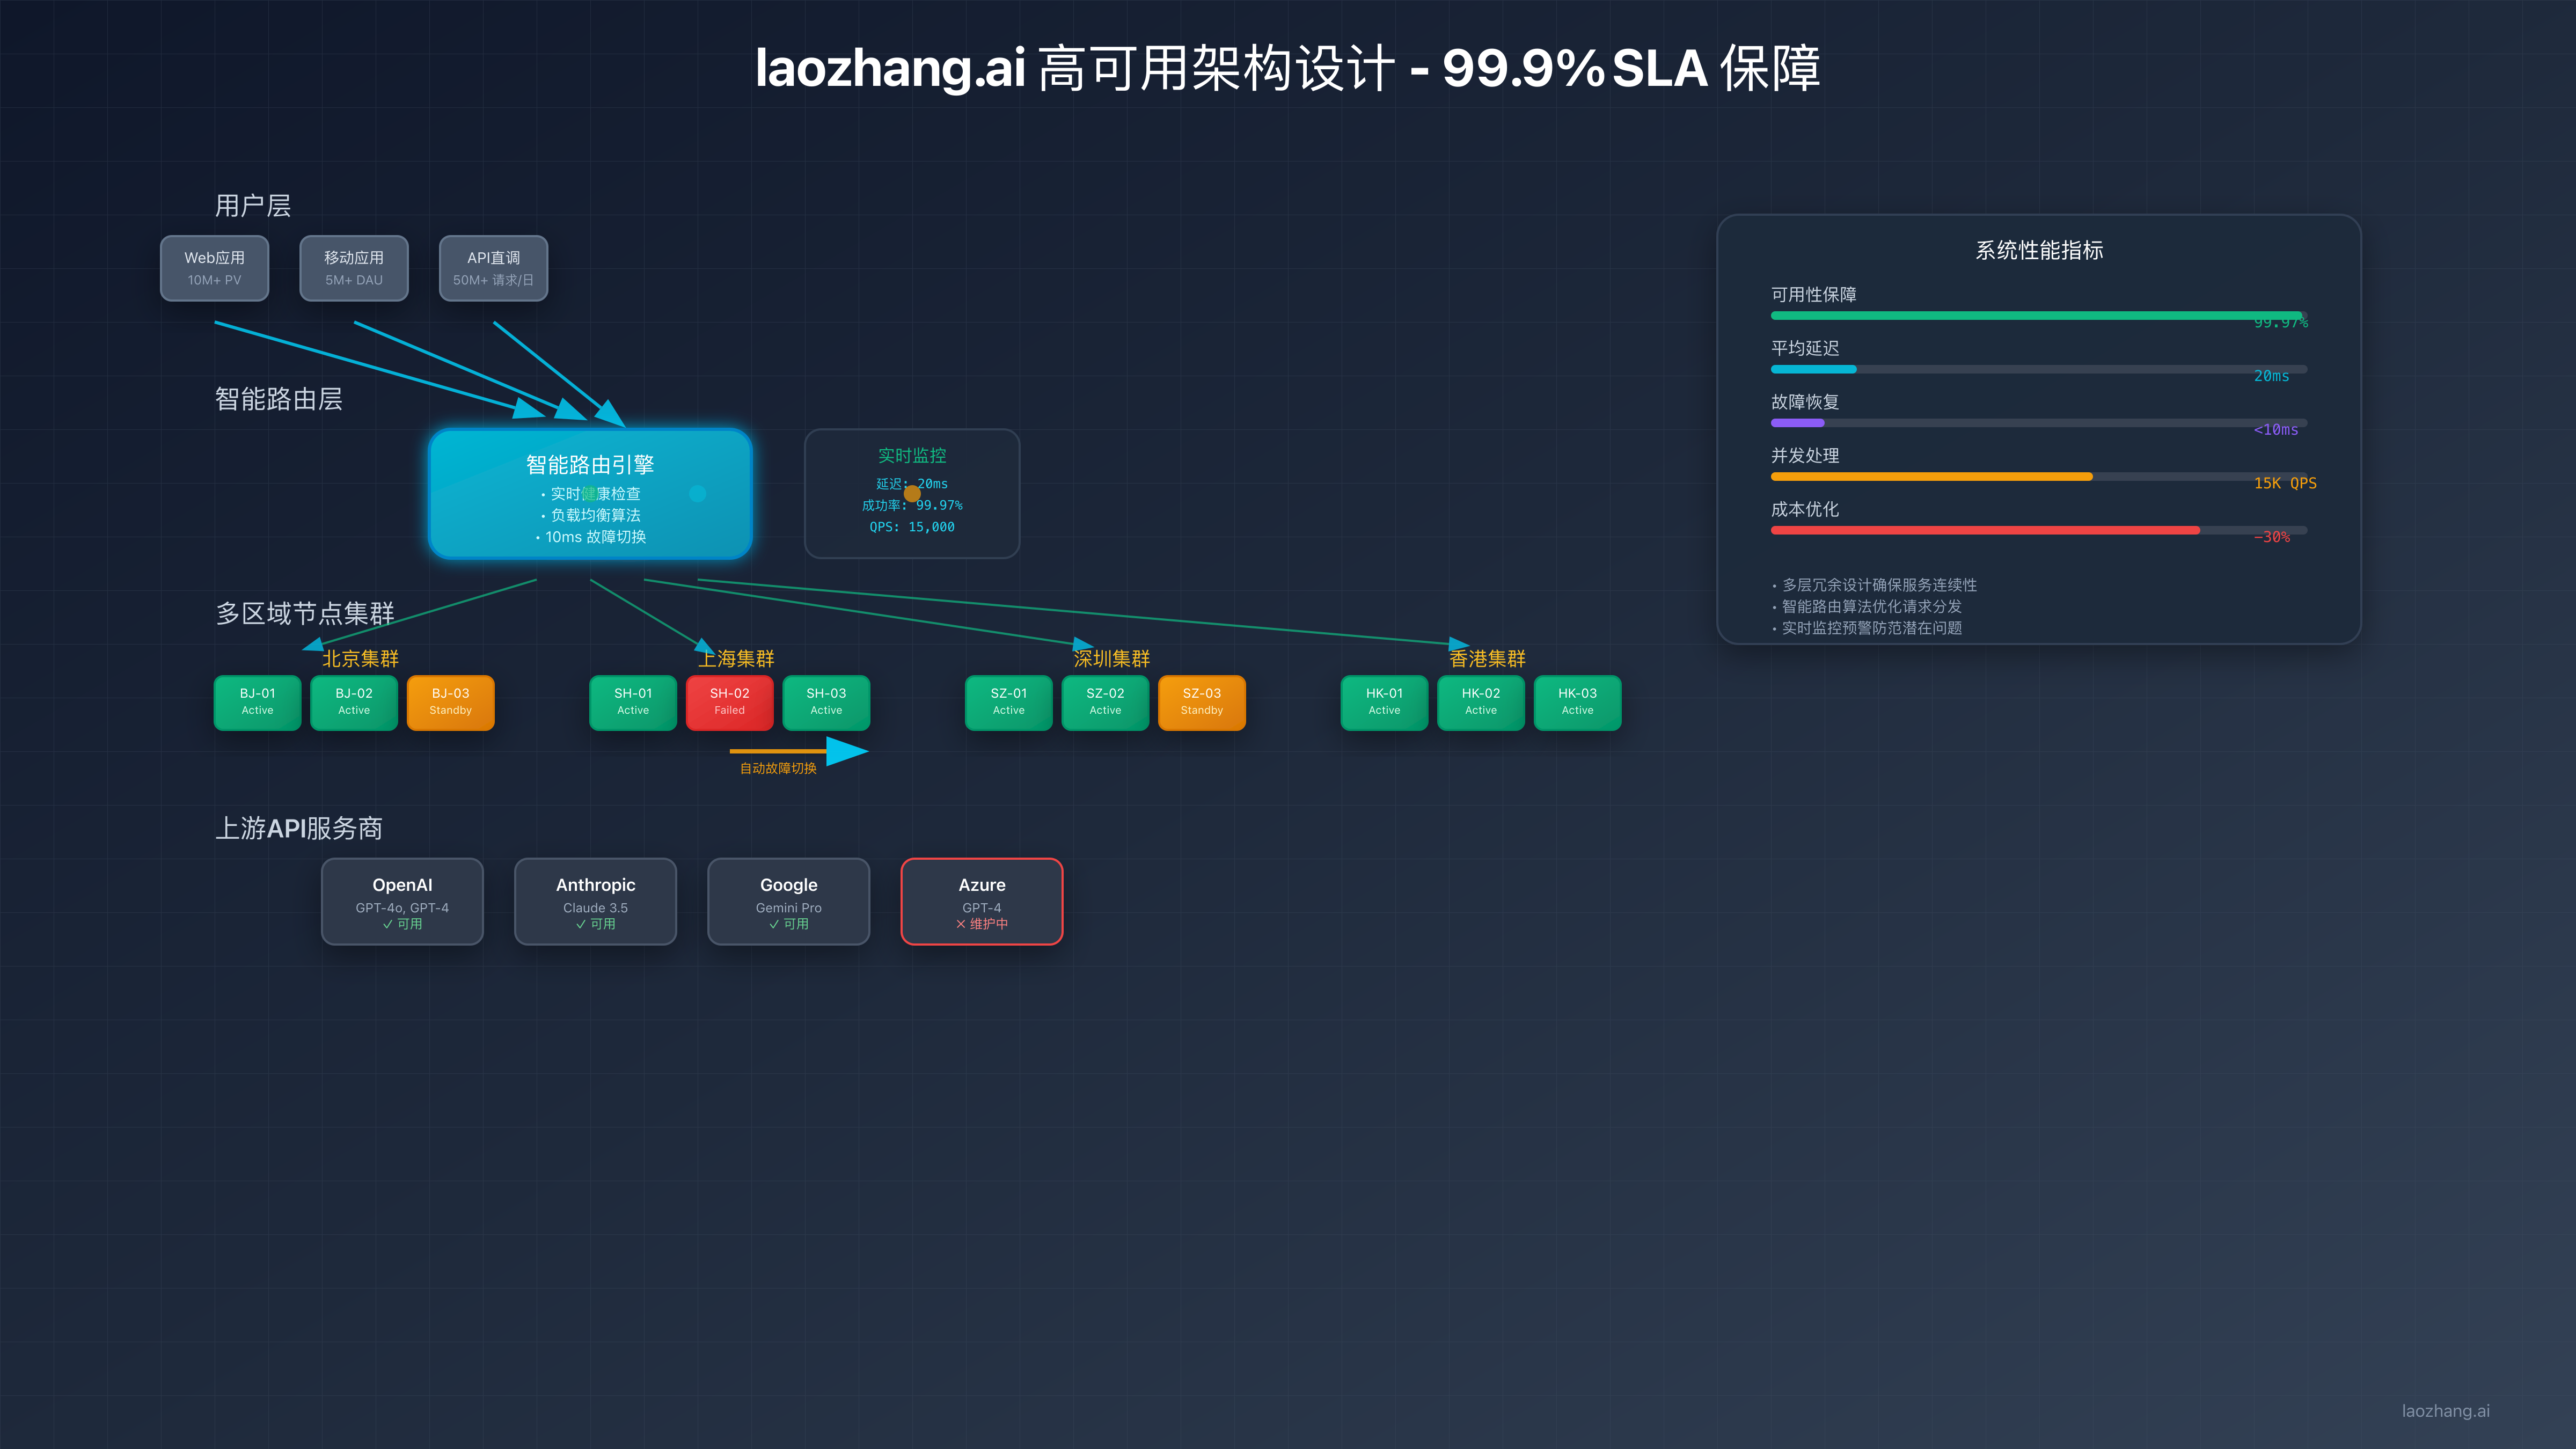Click failed node SH-02
The height and width of the screenshot is (1449, 2576).
tap(730, 703)
